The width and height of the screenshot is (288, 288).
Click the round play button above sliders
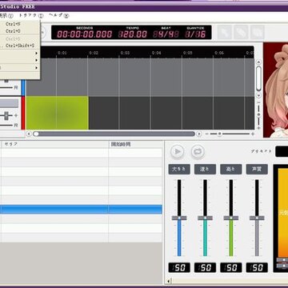point(178,151)
